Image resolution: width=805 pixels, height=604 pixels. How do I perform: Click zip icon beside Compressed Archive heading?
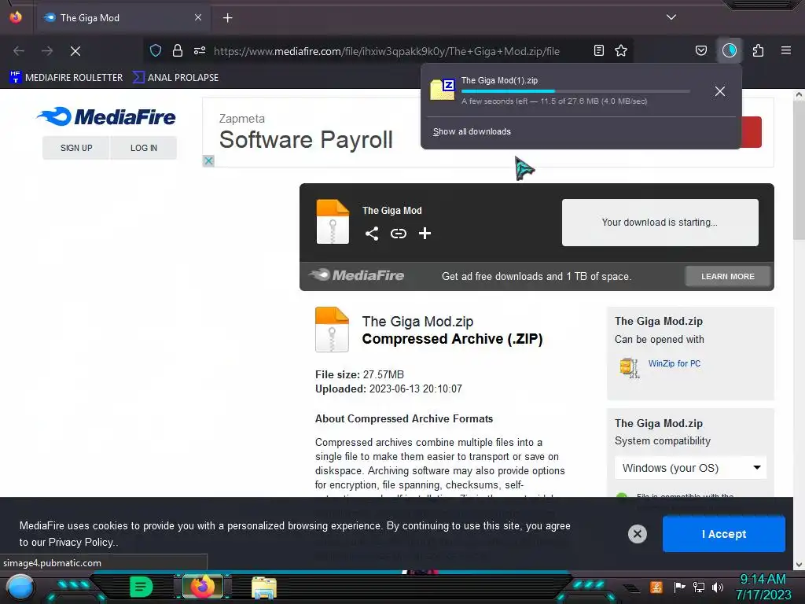(332, 330)
